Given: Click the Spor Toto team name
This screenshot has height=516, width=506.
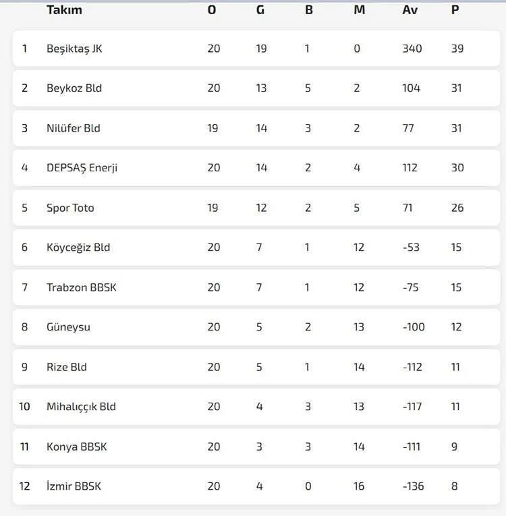Looking at the screenshot, I should tap(70, 208).
